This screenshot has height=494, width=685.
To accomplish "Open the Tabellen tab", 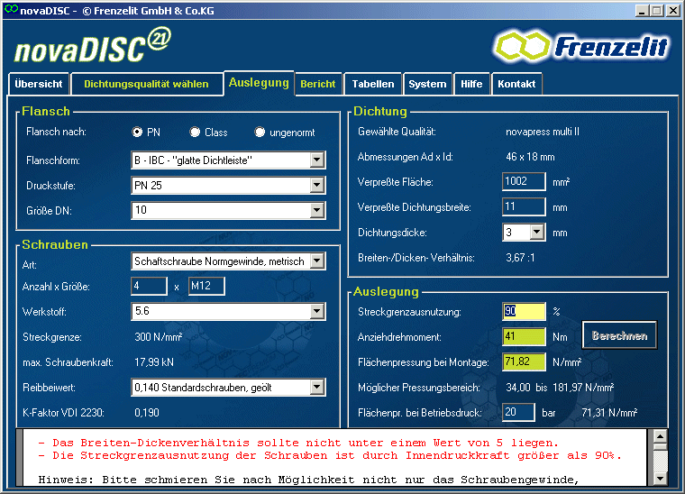I will click(x=372, y=84).
